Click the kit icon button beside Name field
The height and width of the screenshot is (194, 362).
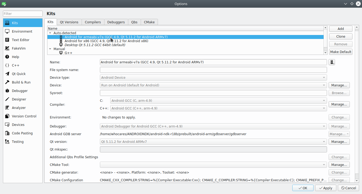332,62
